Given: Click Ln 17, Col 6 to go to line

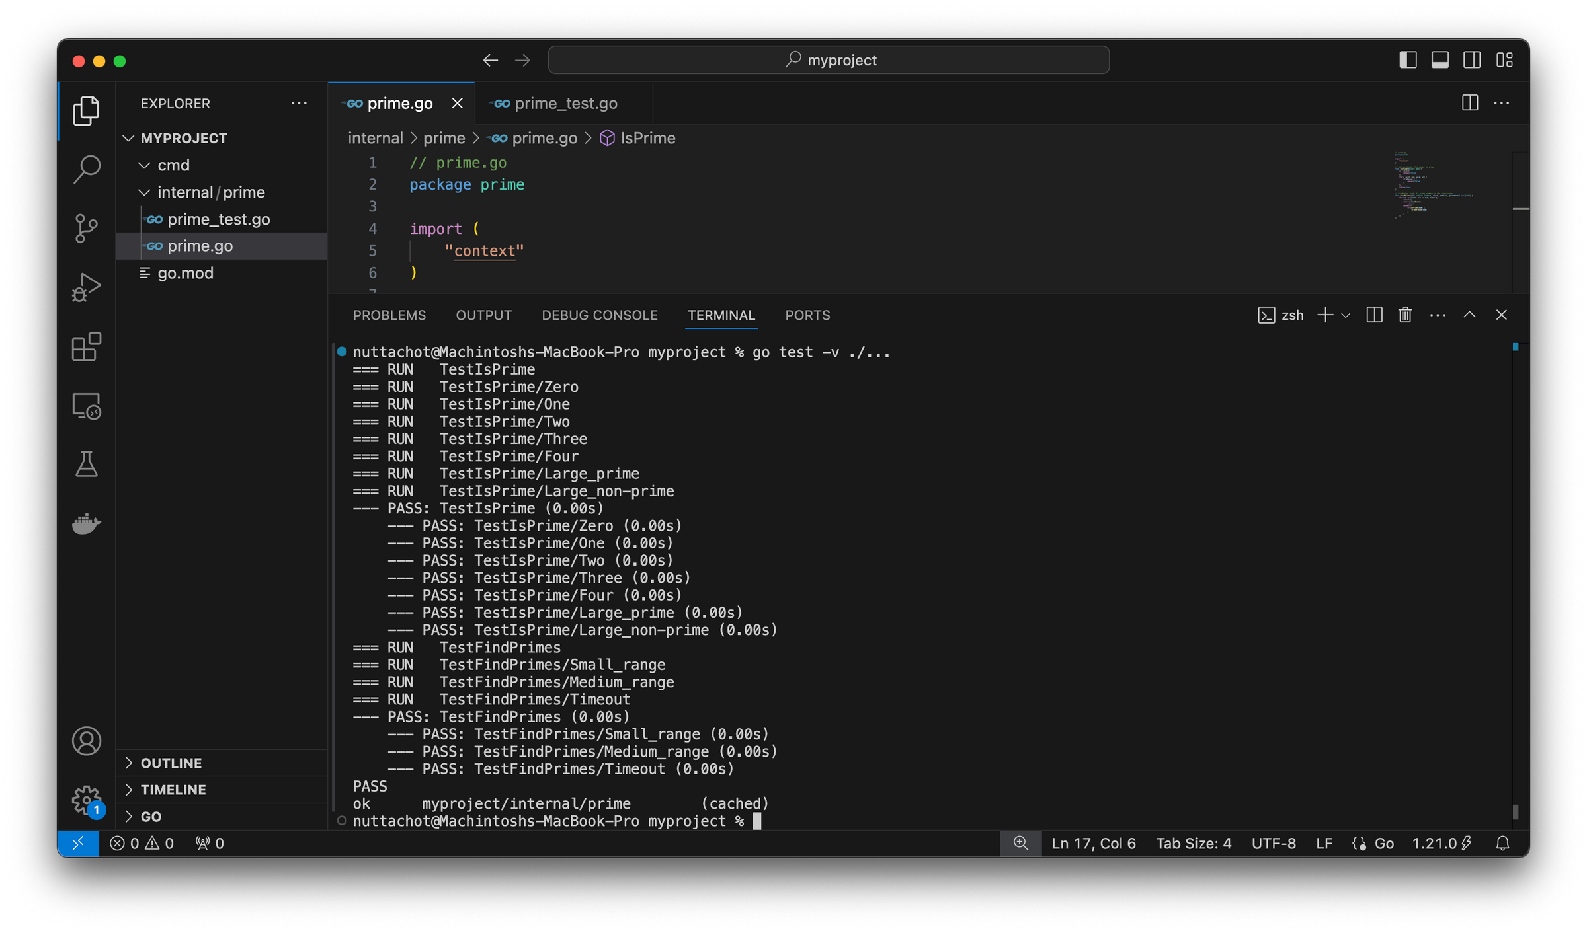Looking at the screenshot, I should point(1093,843).
